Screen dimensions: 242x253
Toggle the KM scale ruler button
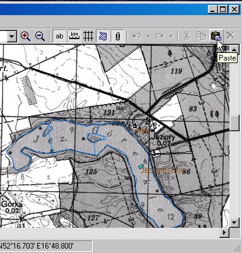[x=74, y=36]
